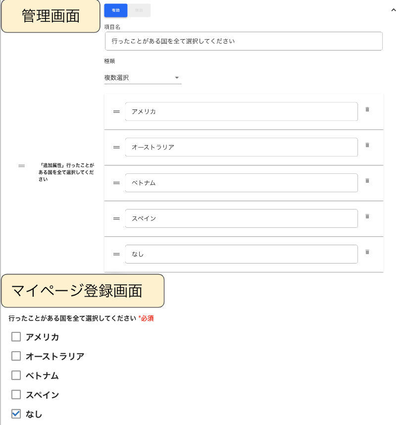Check the アメリカ checkbox
409x425 pixels.
click(x=16, y=337)
